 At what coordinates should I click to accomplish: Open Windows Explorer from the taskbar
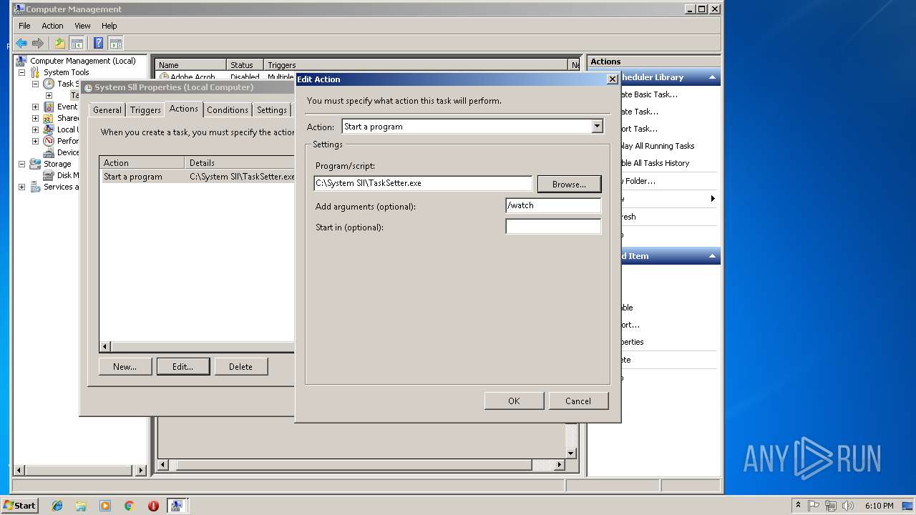(x=81, y=506)
